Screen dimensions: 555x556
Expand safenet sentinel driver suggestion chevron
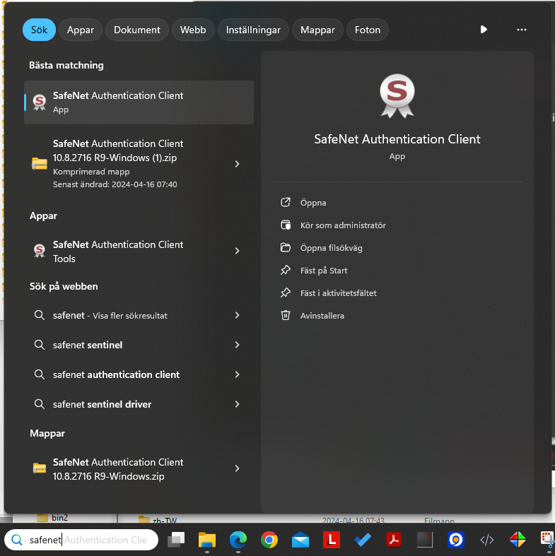(237, 404)
